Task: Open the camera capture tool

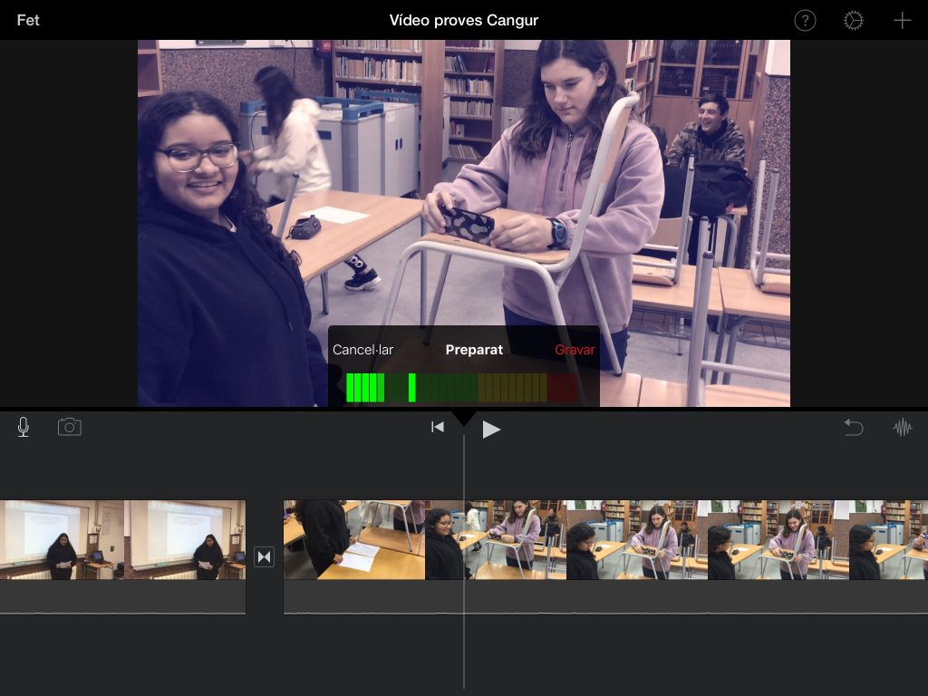Action: (x=70, y=427)
